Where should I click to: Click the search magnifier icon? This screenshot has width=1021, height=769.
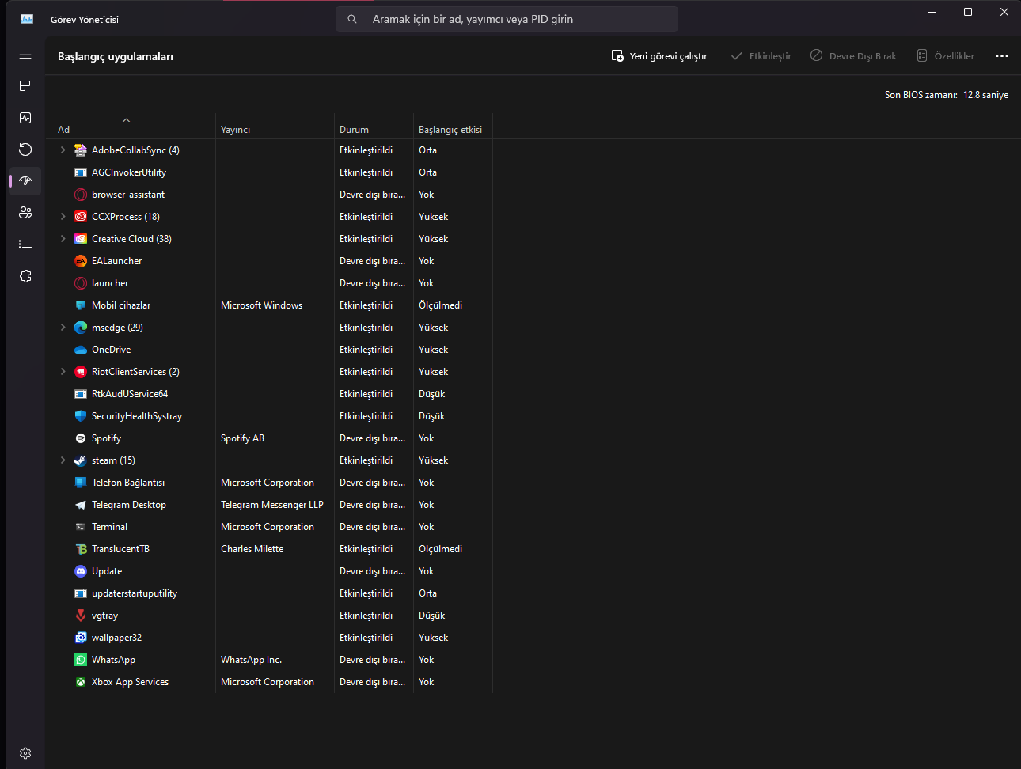coord(352,19)
